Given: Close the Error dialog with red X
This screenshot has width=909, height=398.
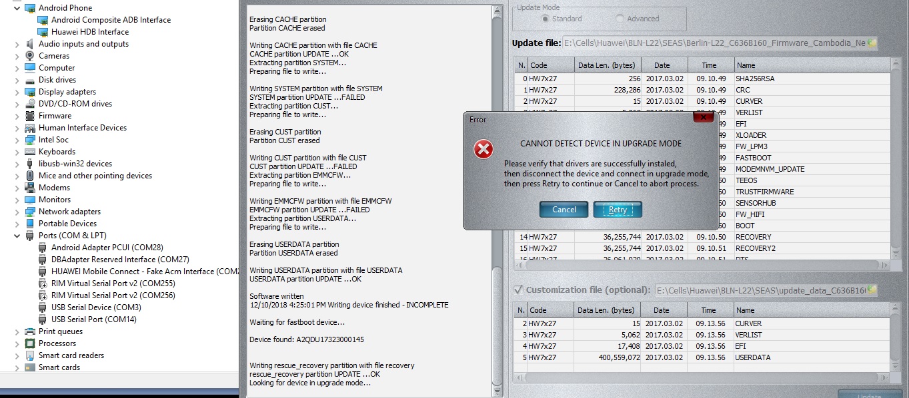Looking at the screenshot, I should [x=704, y=117].
